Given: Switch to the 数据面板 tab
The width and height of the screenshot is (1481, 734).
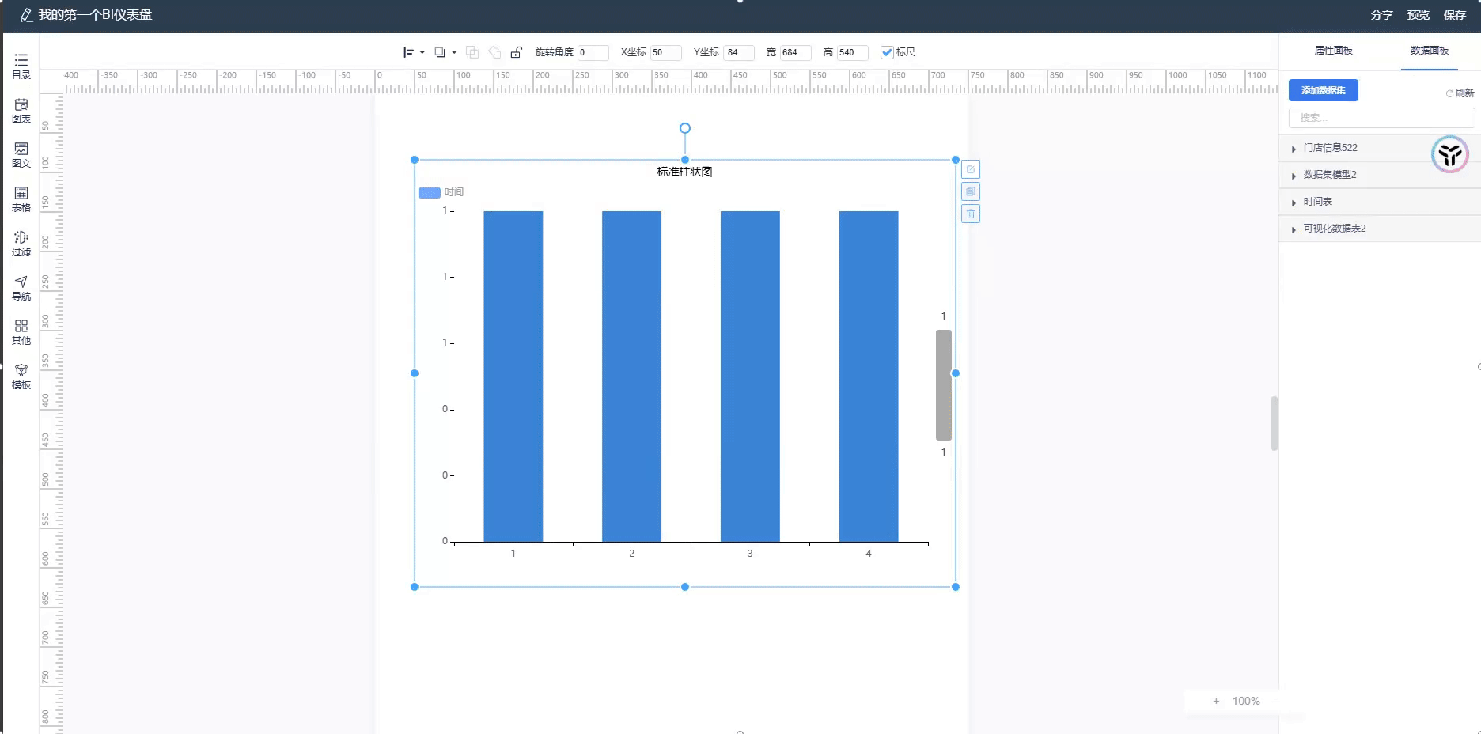Looking at the screenshot, I should tap(1429, 51).
